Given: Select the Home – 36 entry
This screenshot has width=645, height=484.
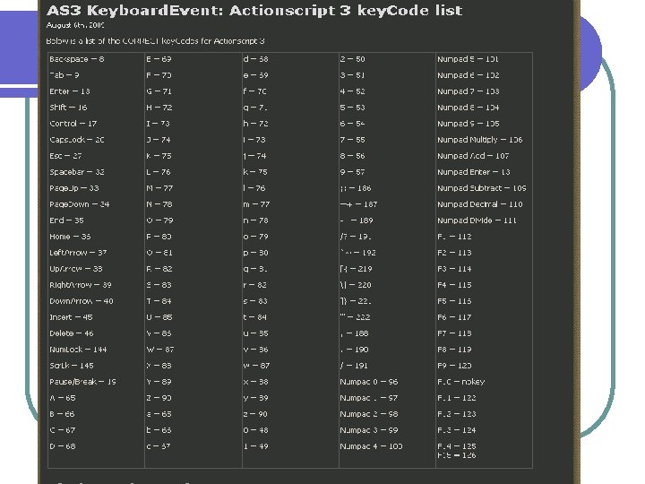Looking at the screenshot, I should (x=70, y=237).
